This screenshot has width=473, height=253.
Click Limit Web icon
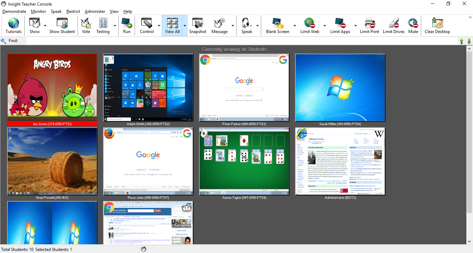tap(310, 26)
